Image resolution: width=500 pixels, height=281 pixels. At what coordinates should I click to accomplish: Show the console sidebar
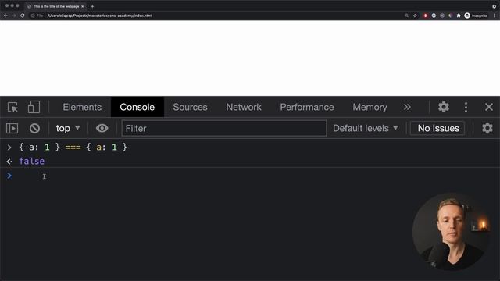point(12,128)
